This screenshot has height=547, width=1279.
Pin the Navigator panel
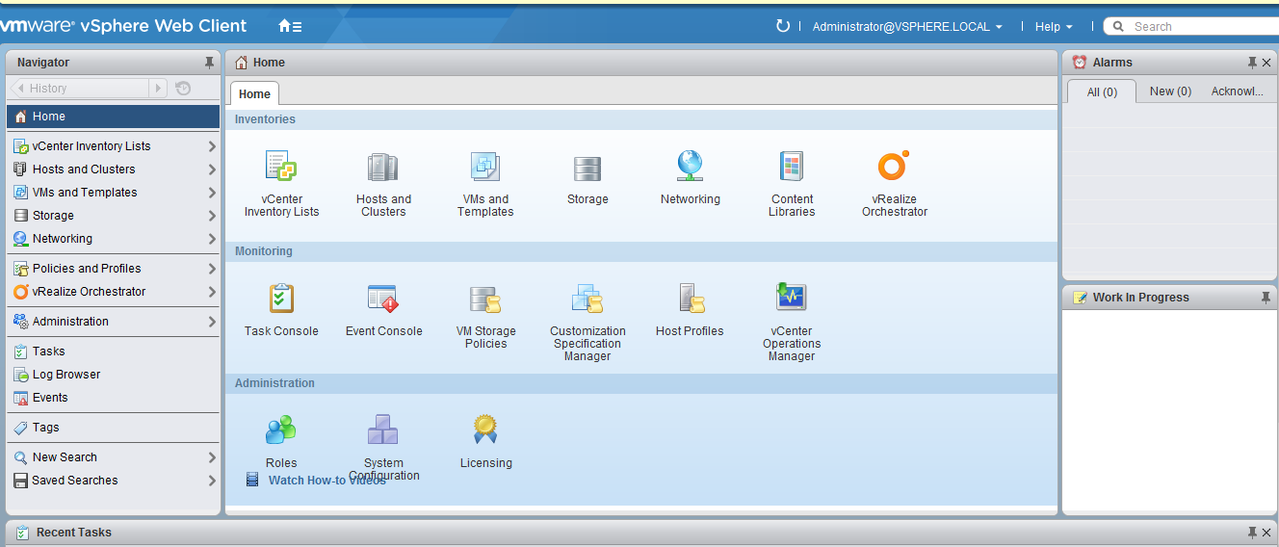click(209, 63)
